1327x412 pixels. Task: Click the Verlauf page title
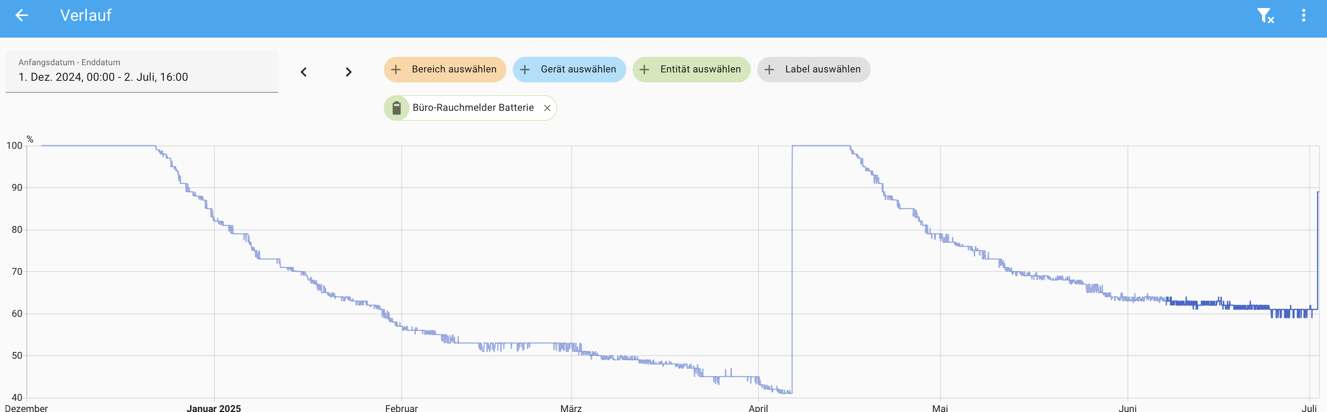(86, 16)
